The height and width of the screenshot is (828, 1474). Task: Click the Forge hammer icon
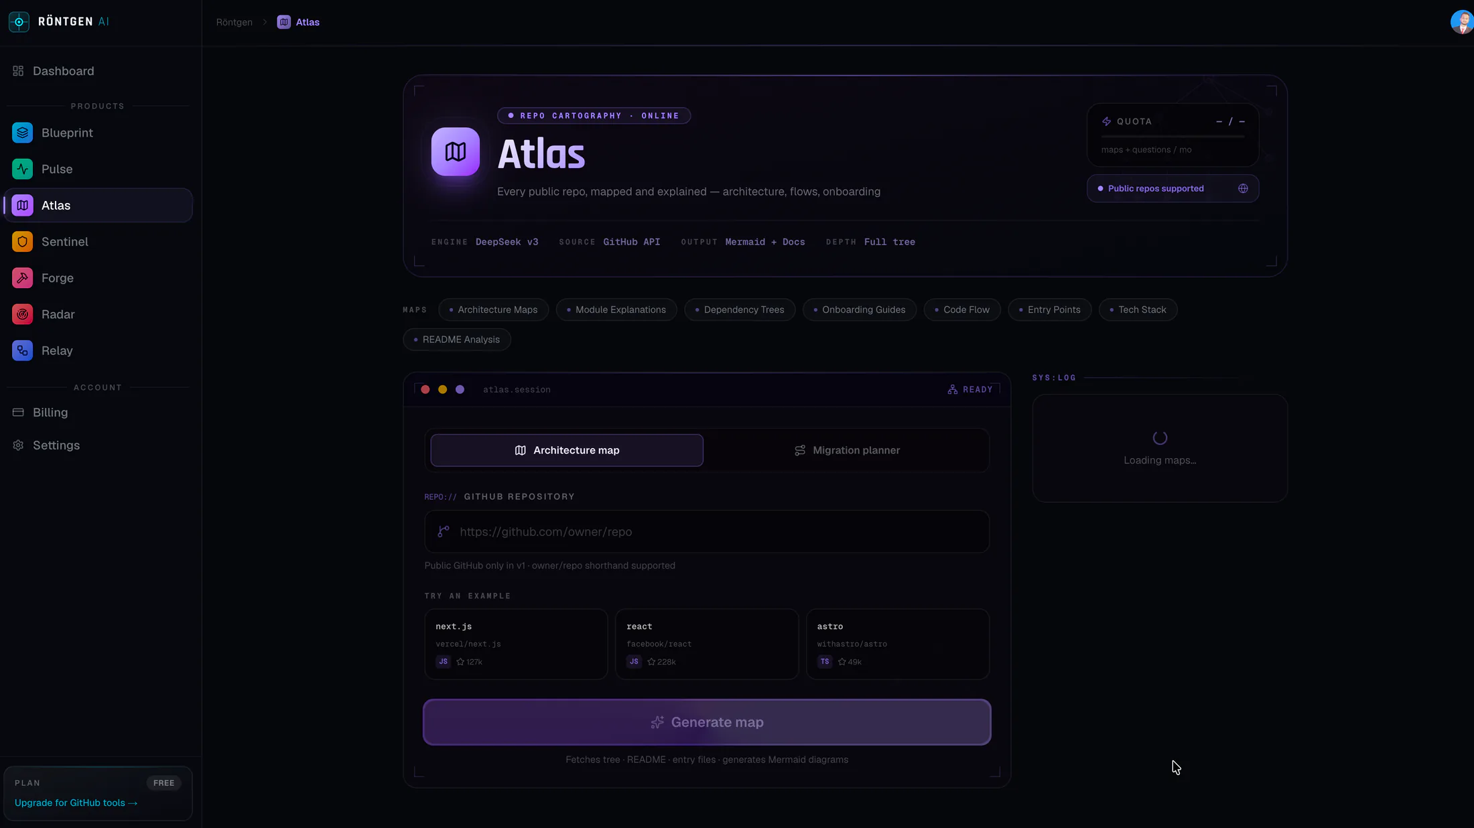[22, 277]
